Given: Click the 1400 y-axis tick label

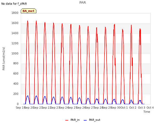Looking at the screenshot, I should 15,33.
